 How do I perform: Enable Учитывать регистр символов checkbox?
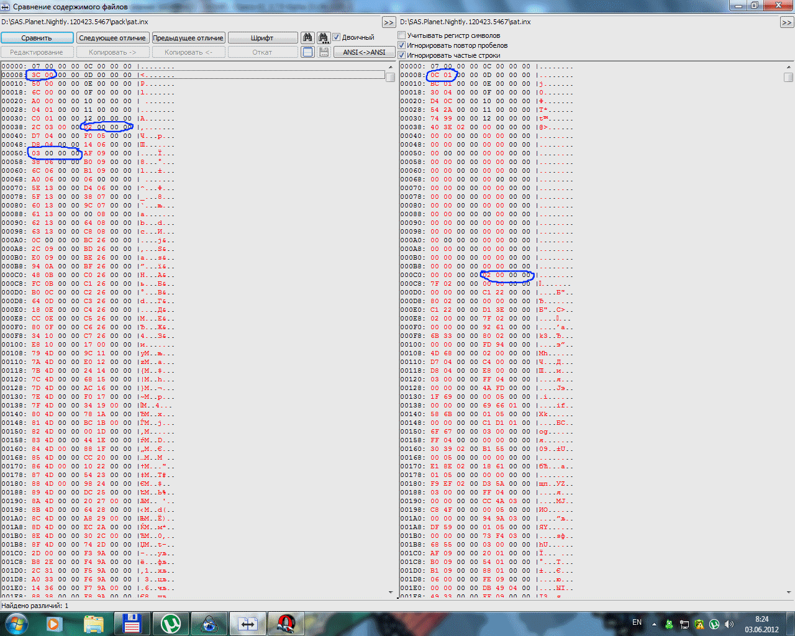(x=402, y=35)
